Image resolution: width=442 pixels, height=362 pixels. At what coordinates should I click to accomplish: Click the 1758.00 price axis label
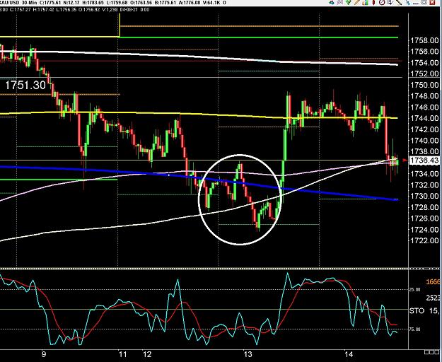[424, 40]
